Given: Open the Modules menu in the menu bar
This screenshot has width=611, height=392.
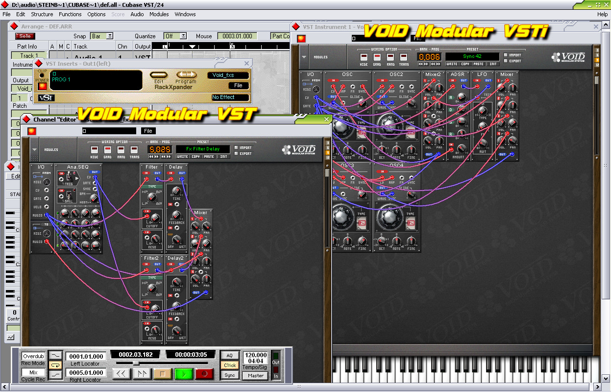Looking at the screenshot, I should (159, 14).
